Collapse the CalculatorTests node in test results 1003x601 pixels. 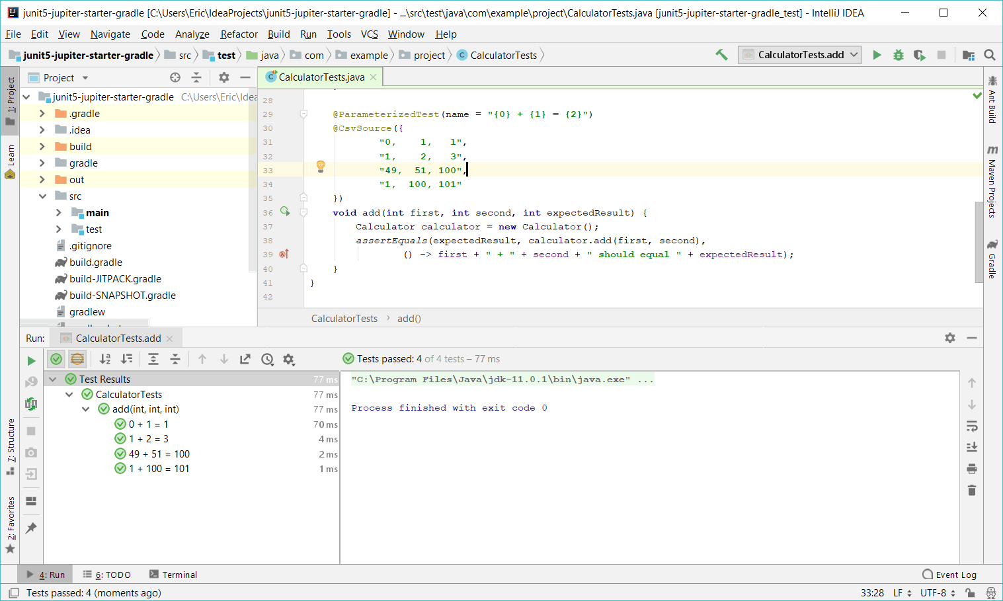[x=69, y=395]
